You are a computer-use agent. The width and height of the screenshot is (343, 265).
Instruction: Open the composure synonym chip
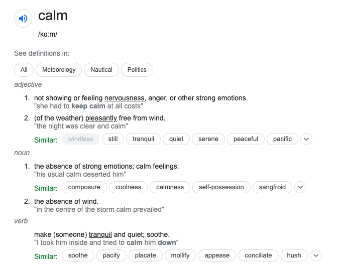tap(84, 187)
